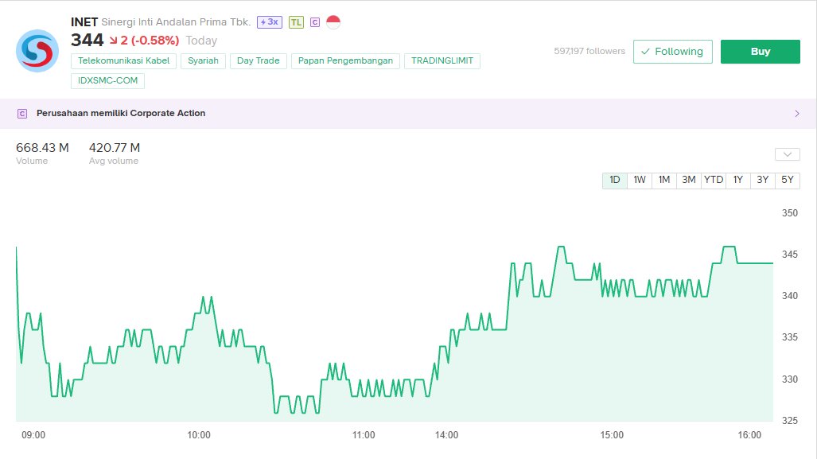Click the 350 price axis label

pyautogui.click(x=790, y=213)
